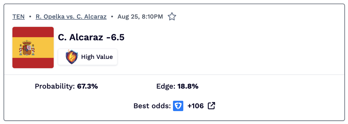
Task: Click the Edge label
Action: pos(166,86)
